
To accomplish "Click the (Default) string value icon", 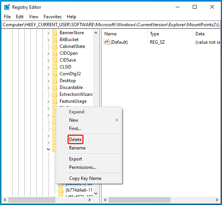I will [107, 42].
